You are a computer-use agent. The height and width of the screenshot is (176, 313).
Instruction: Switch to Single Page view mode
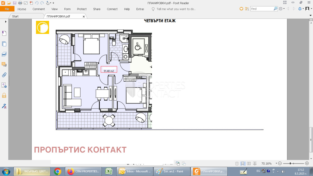(237, 163)
